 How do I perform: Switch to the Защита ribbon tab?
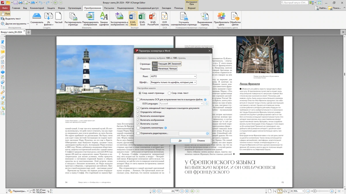click(x=51, y=8)
